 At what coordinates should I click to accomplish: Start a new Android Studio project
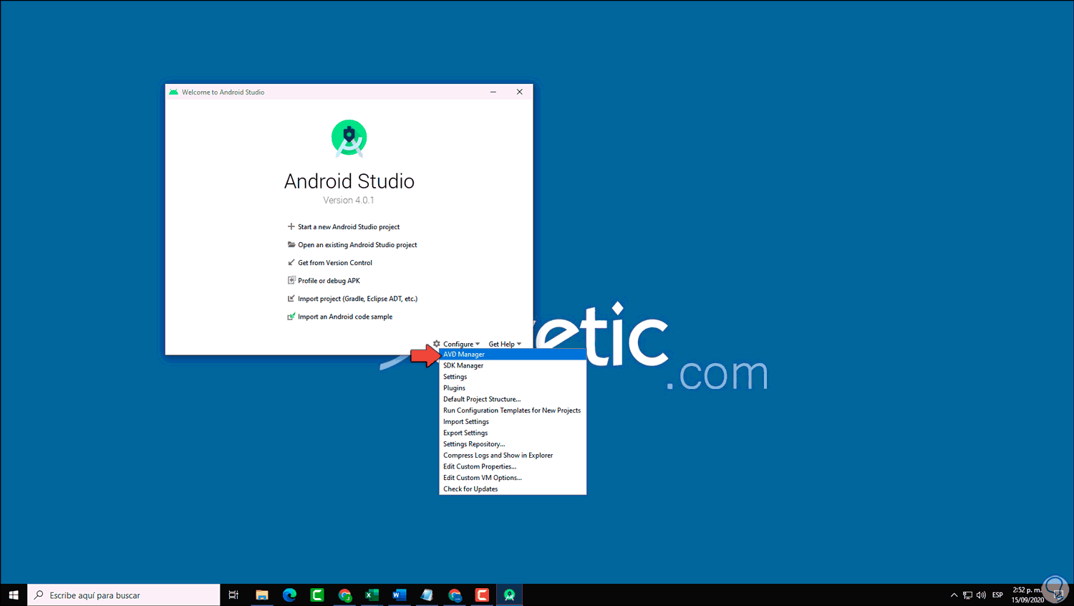[x=344, y=227]
